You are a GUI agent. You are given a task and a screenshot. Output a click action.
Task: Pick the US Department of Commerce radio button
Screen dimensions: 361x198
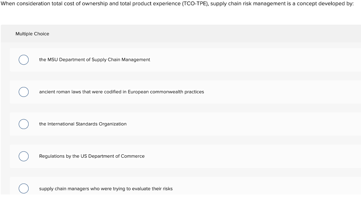24,156
